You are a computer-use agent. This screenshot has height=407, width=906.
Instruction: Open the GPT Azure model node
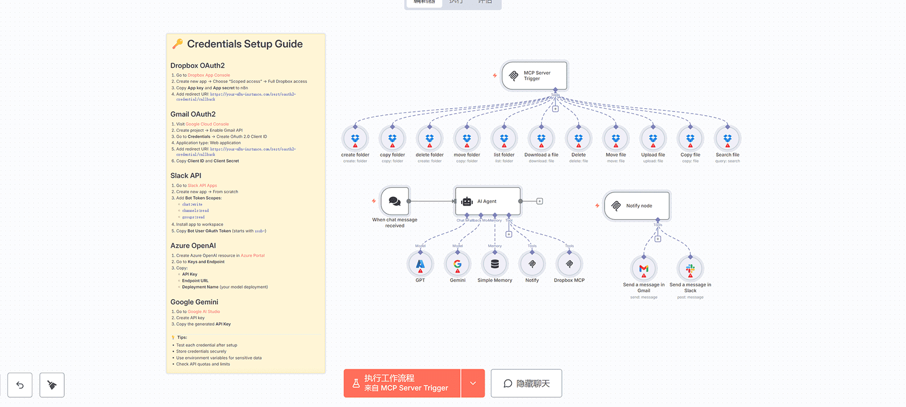click(420, 264)
